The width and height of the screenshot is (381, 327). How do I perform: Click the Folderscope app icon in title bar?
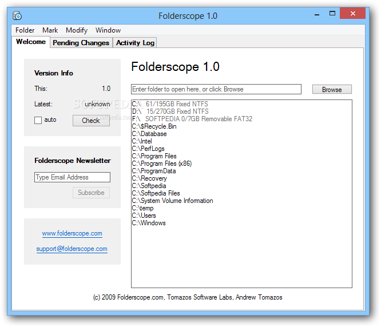(x=17, y=16)
